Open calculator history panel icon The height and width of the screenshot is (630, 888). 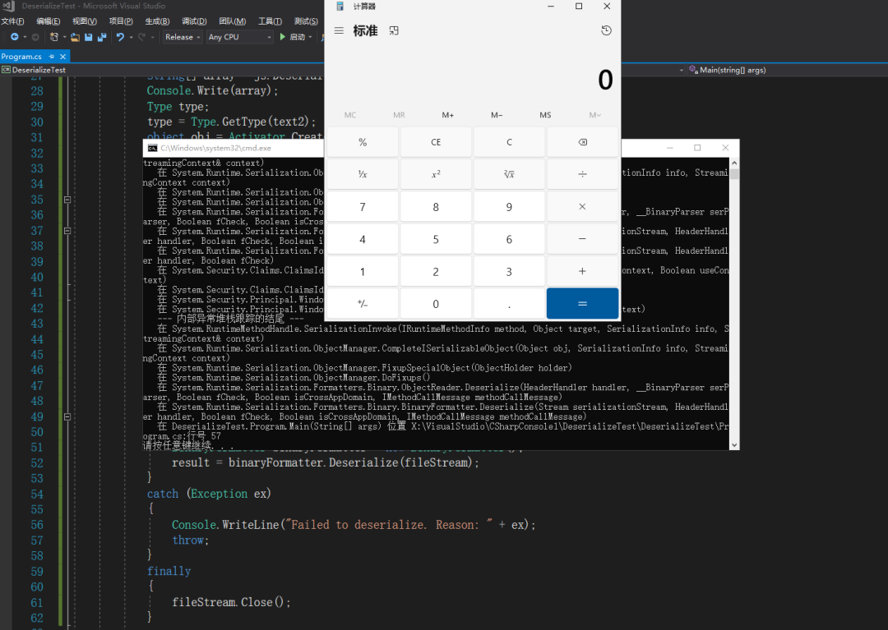tap(606, 30)
